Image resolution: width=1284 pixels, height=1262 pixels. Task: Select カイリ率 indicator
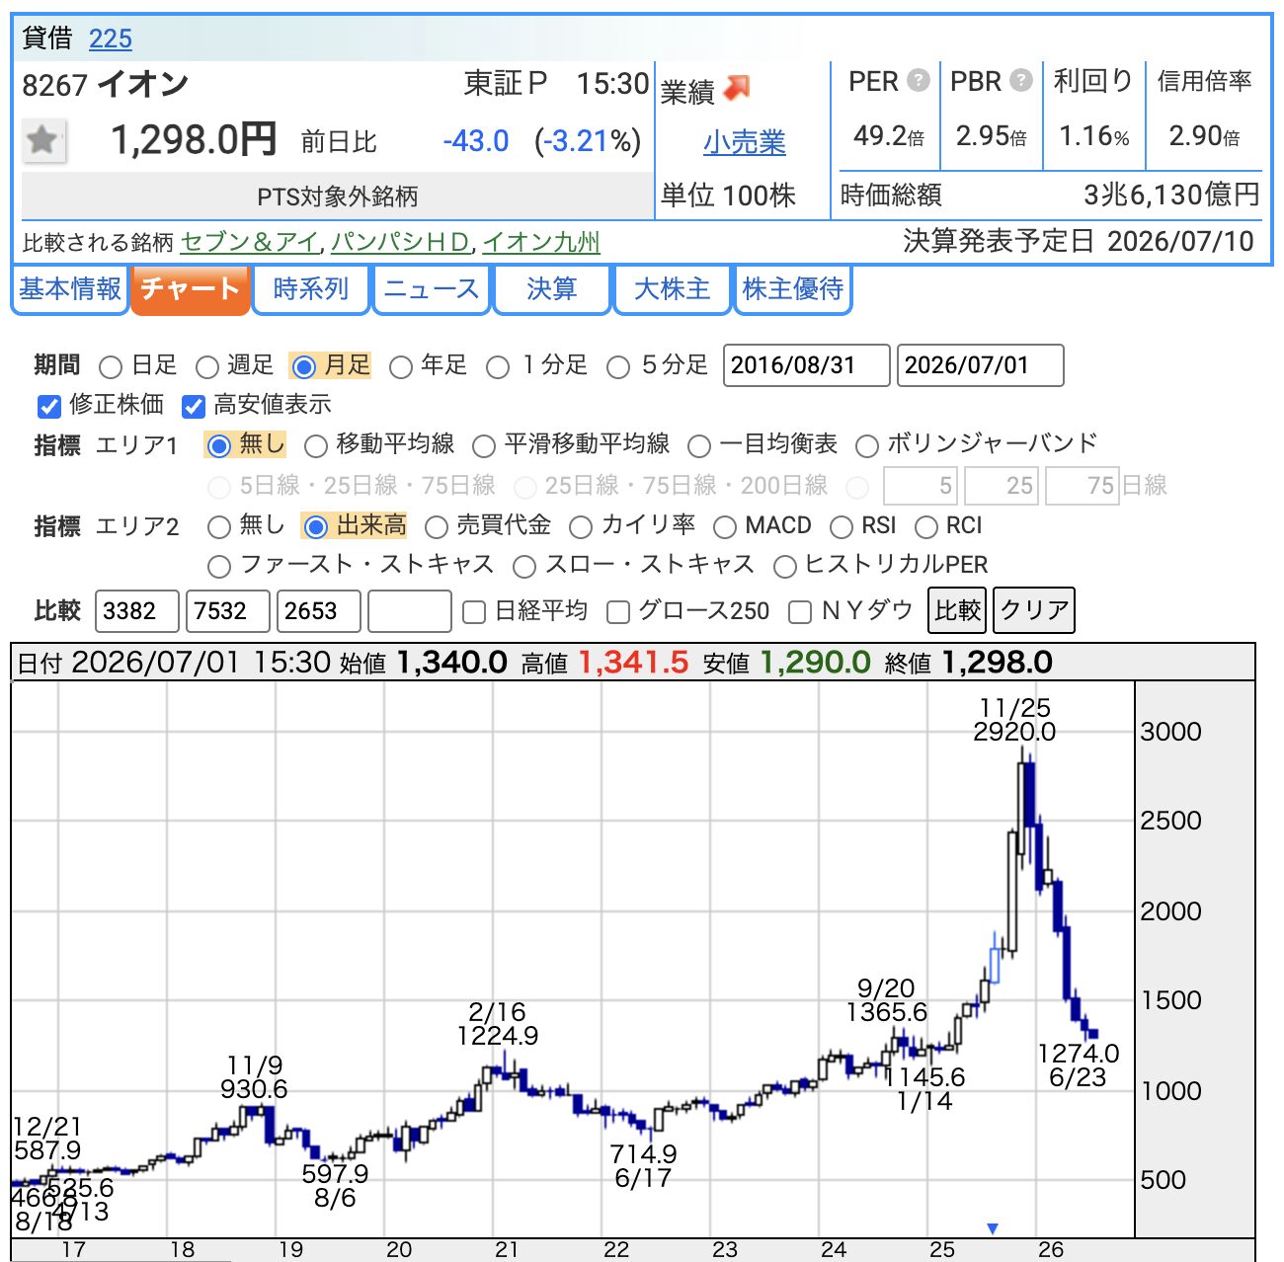click(x=581, y=527)
